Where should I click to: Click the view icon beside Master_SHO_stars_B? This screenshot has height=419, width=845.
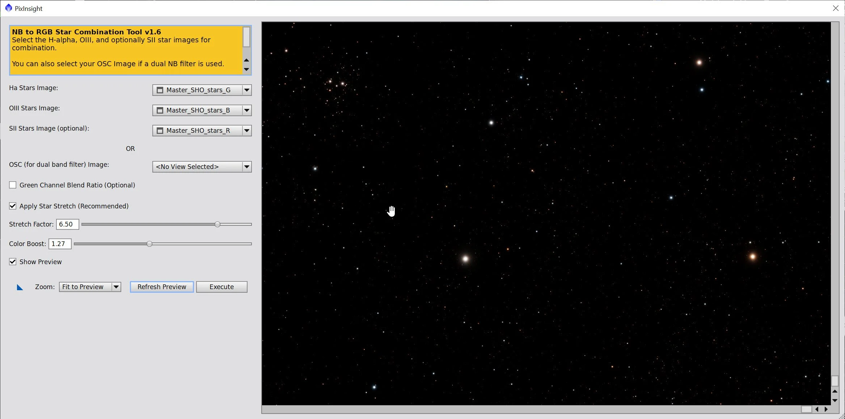(x=160, y=110)
